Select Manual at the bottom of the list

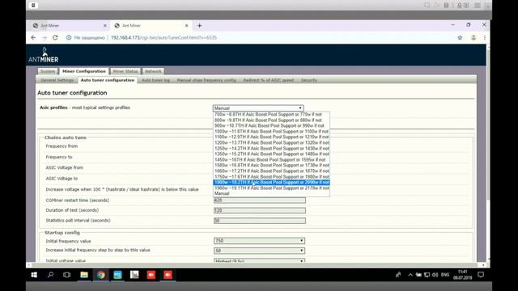click(x=271, y=194)
